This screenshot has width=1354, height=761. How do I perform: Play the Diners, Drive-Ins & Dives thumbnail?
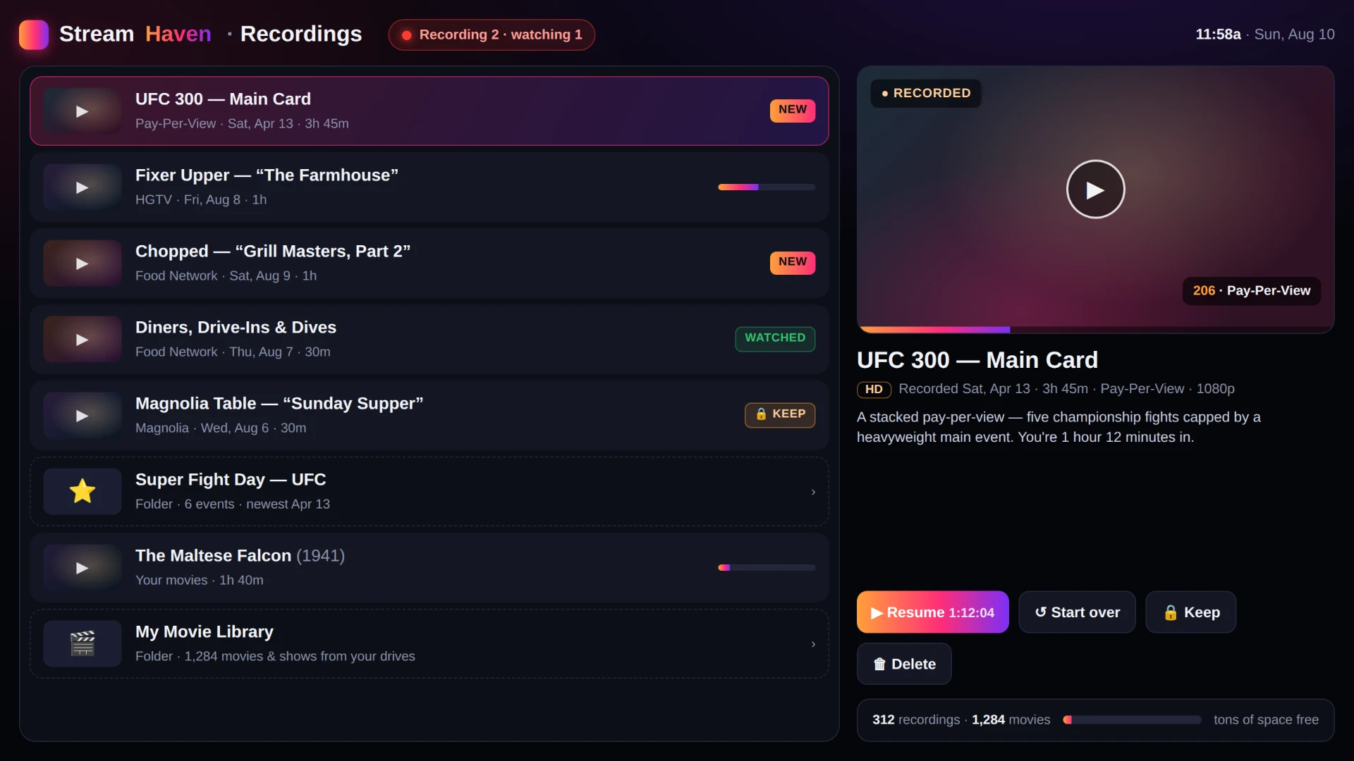[x=83, y=340]
